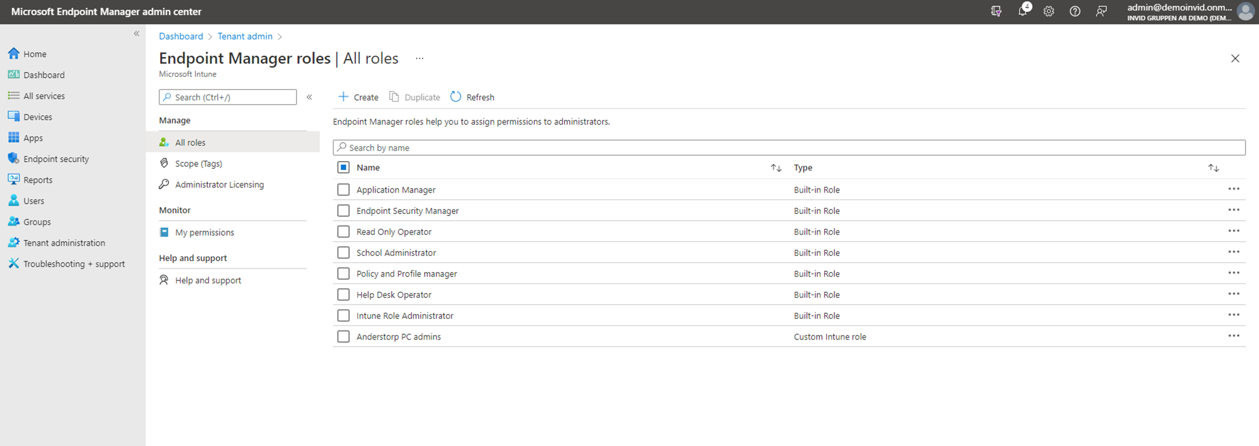Open more options for Application Manager
Screen dimensions: 1259x446
point(1234,189)
